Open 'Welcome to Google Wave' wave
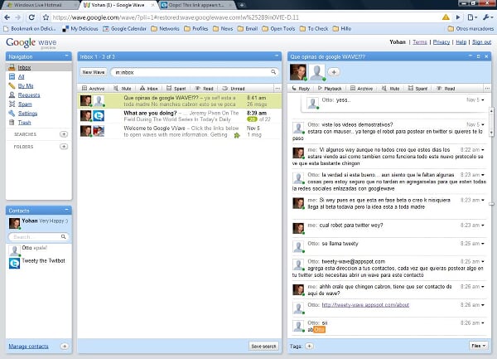This screenshot has width=497, height=359. (x=179, y=131)
